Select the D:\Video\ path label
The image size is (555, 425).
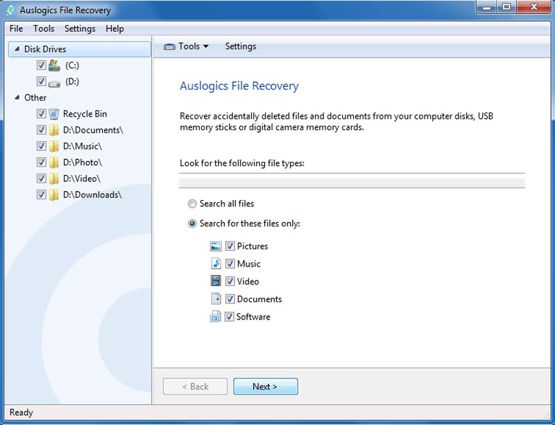pos(82,178)
